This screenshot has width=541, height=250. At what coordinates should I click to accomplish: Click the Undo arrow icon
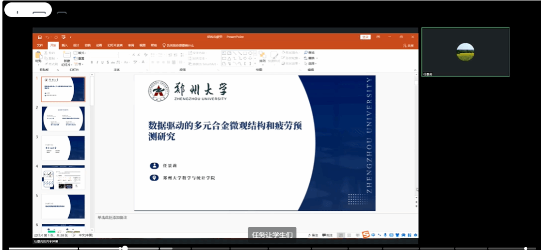point(48,37)
